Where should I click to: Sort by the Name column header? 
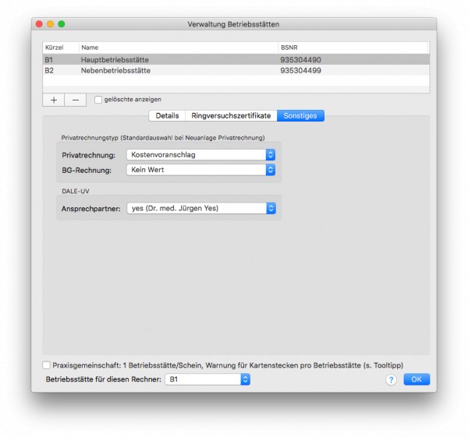(179, 48)
